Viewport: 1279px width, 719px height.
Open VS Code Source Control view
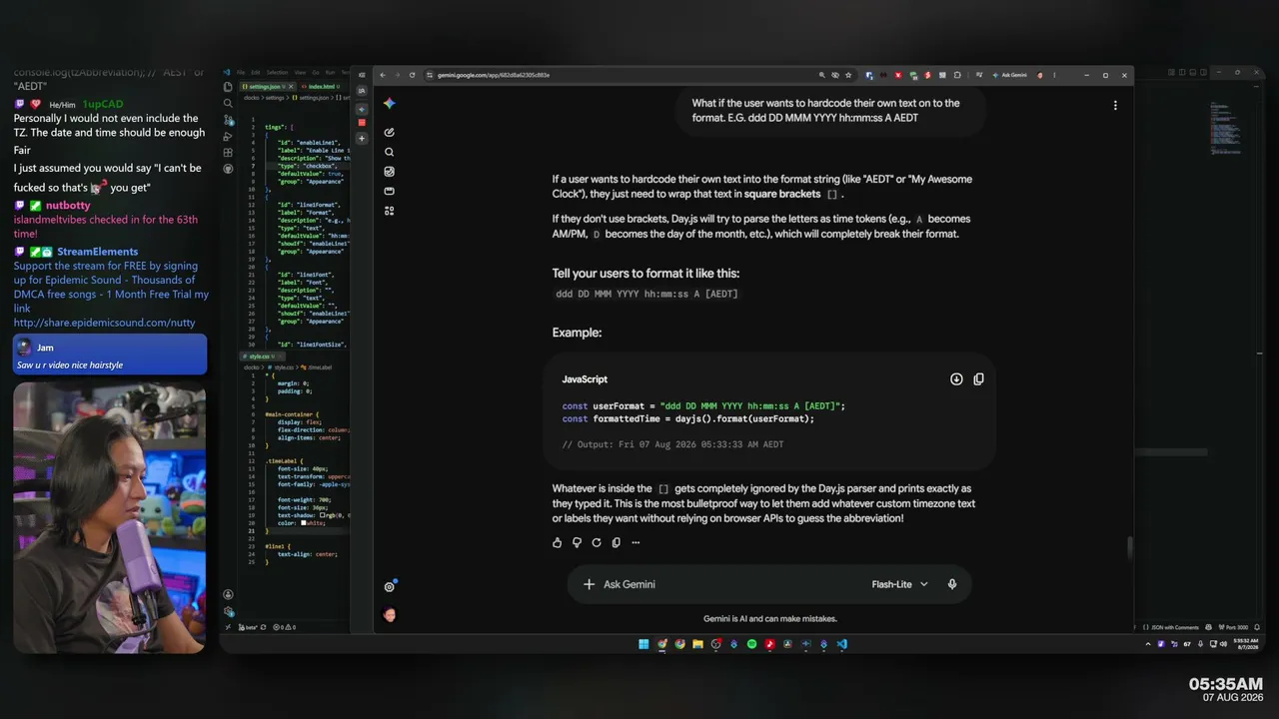point(228,120)
